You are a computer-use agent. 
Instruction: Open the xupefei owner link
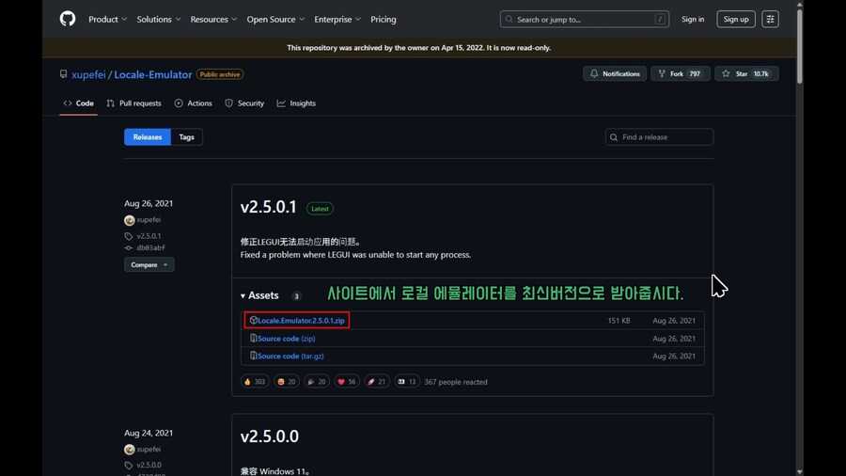88,74
